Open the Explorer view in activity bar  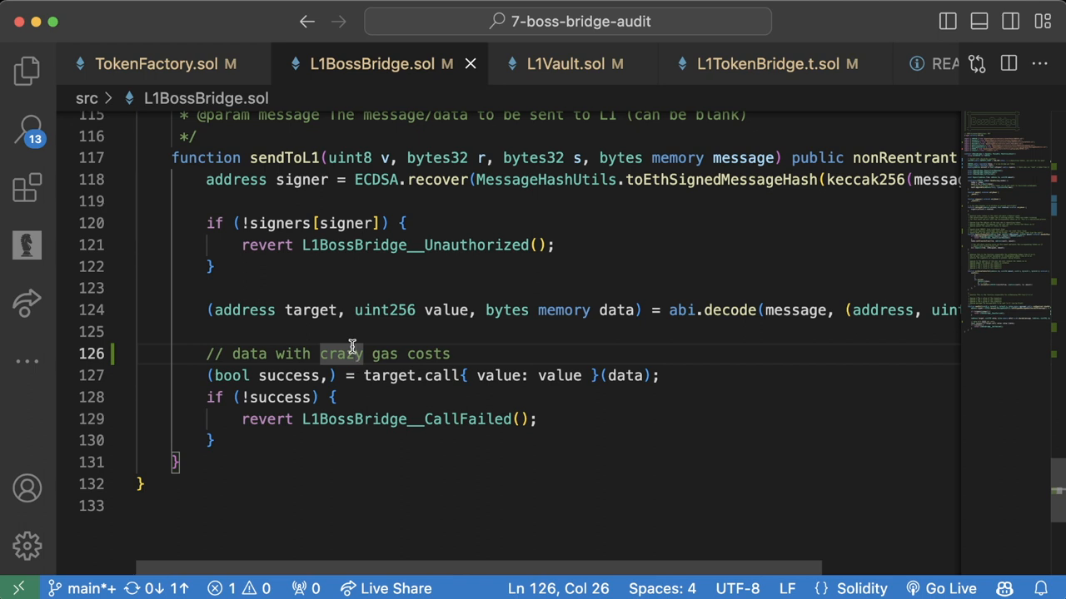27,71
